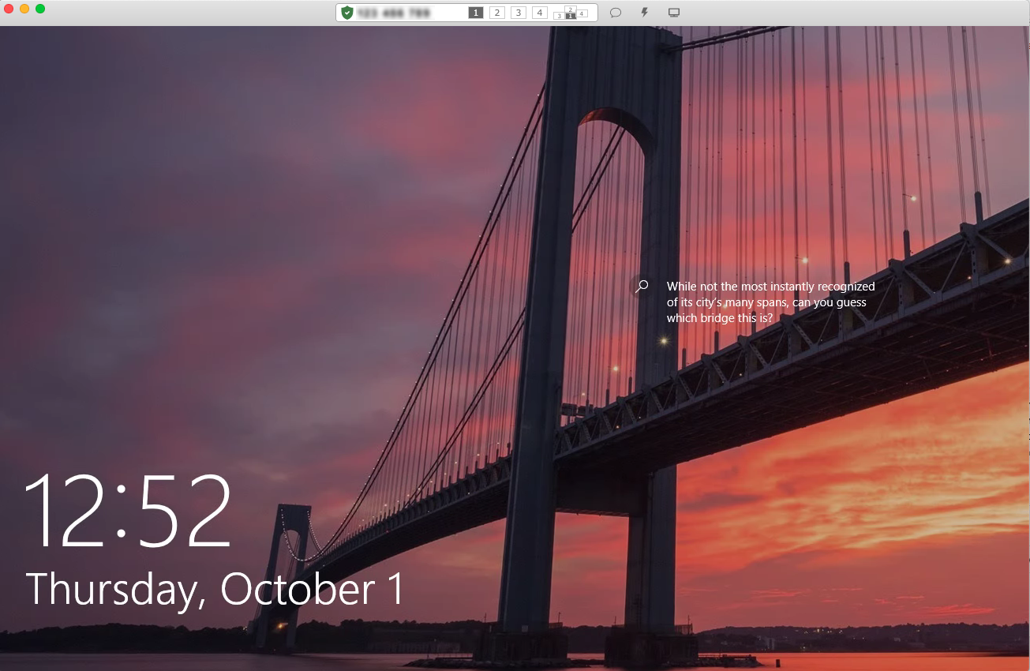This screenshot has height=671, width=1030.
Task: Select the multi-monitor overview icon
Action: (x=571, y=13)
